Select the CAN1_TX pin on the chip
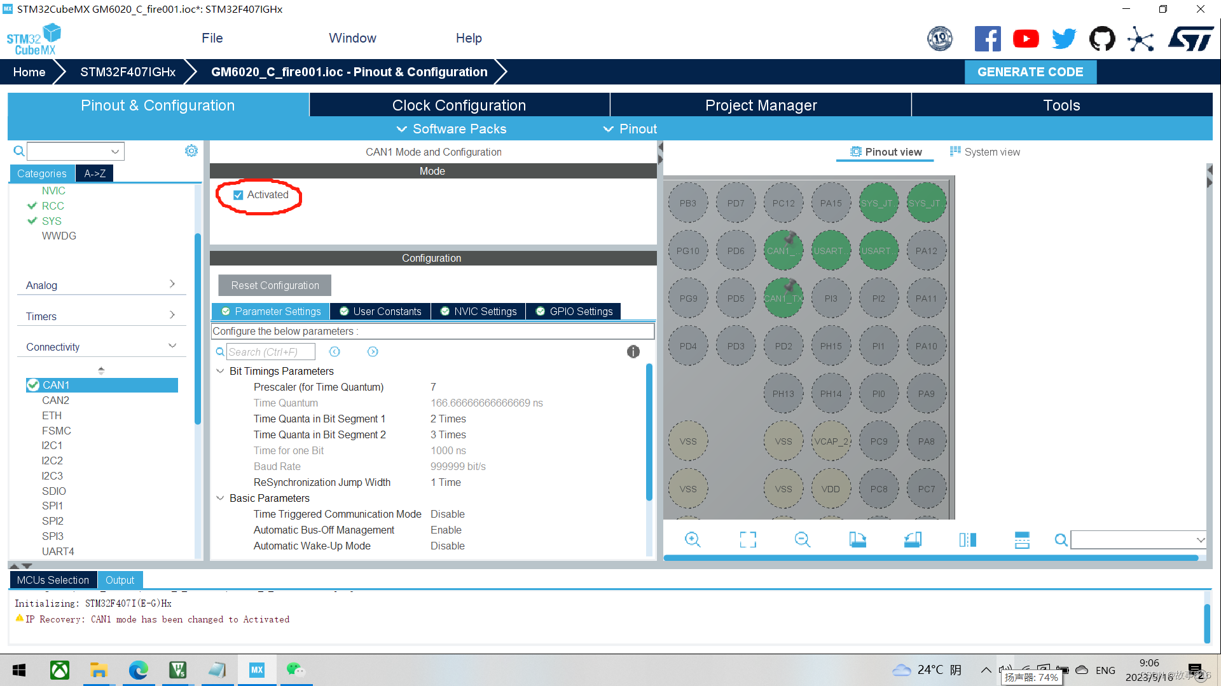This screenshot has width=1221, height=686. pyautogui.click(x=783, y=298)
